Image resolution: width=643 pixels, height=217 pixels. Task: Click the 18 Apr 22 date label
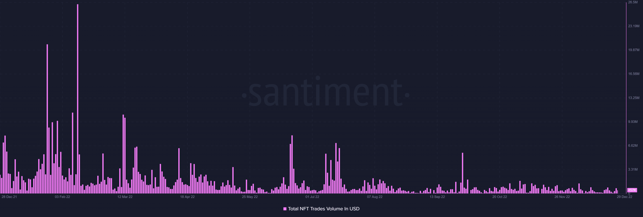pyautogui.click(x=187, y=197)
